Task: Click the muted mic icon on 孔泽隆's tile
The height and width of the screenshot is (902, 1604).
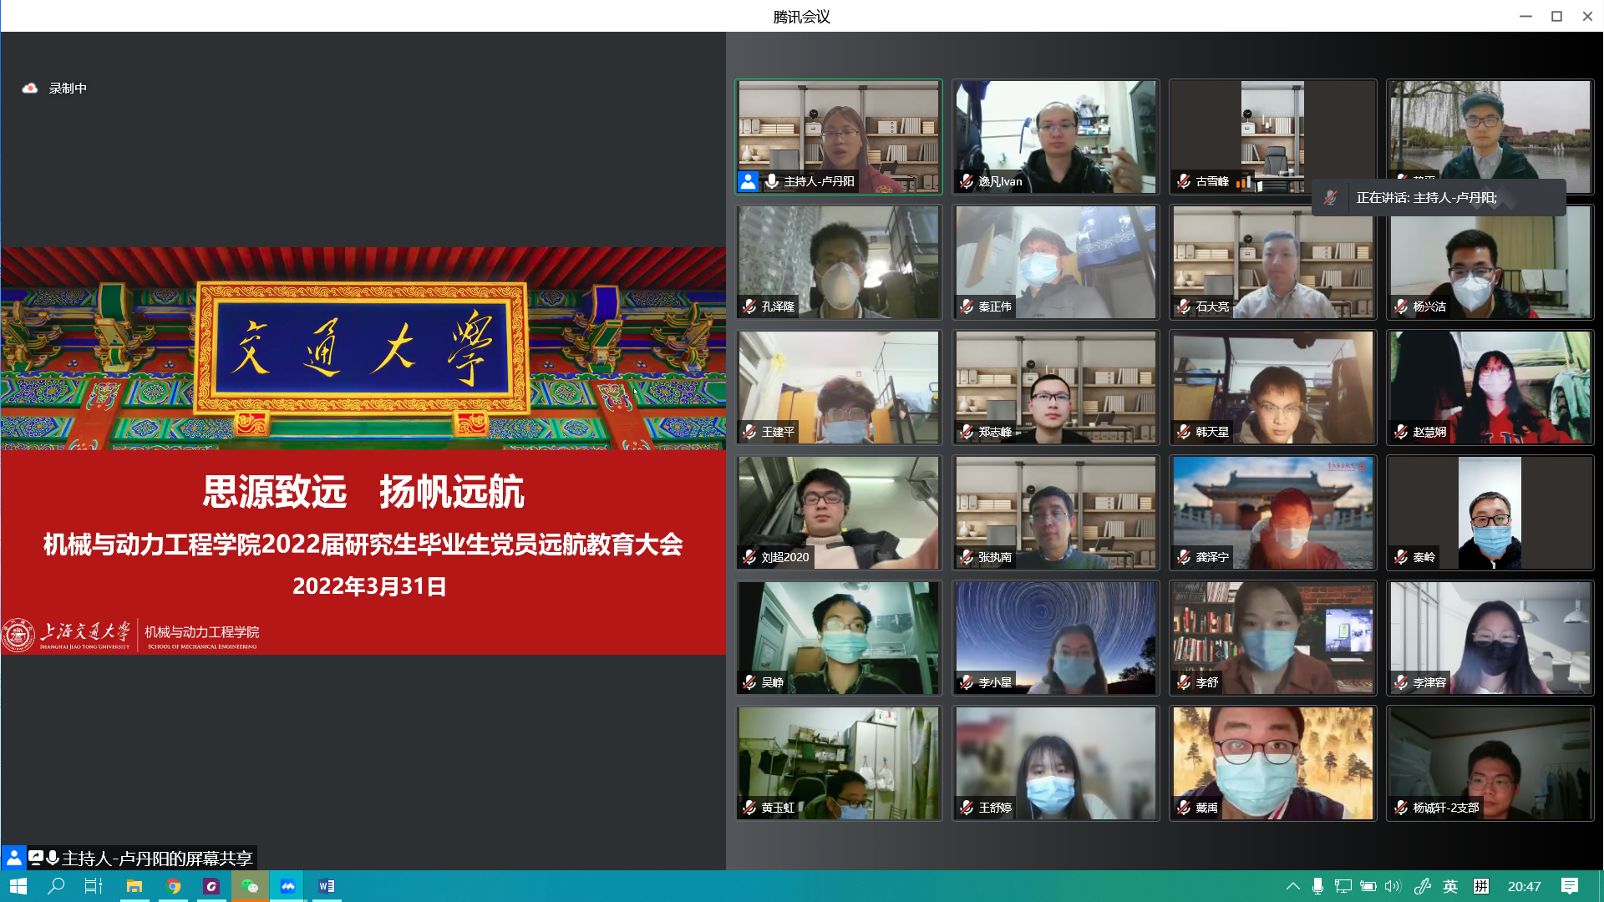Action: 749,307
